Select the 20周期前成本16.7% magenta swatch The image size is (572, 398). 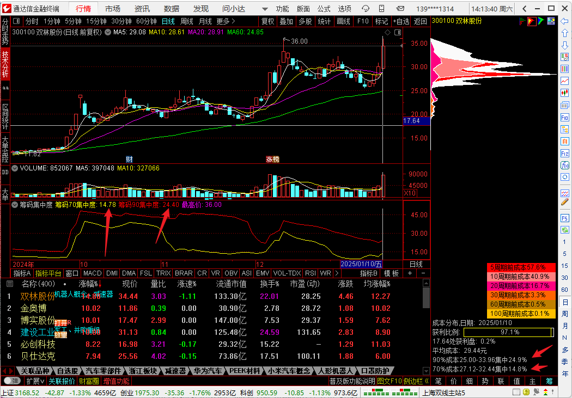[521, 286]
